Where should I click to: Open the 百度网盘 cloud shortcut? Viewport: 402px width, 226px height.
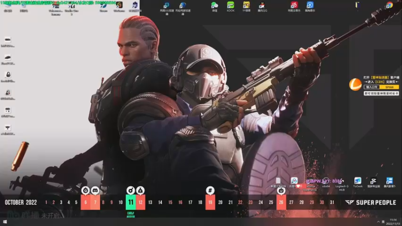(x=294, y=182)
